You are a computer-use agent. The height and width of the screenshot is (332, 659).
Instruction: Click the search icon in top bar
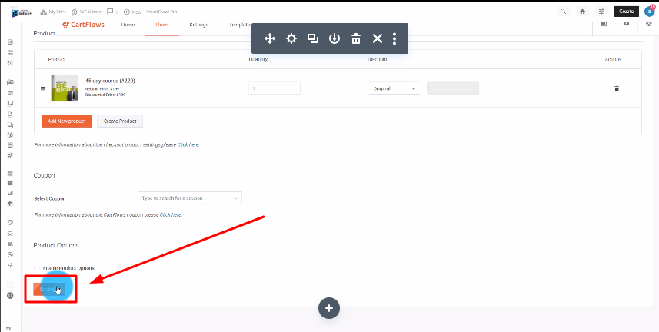(x=564, y=12)
